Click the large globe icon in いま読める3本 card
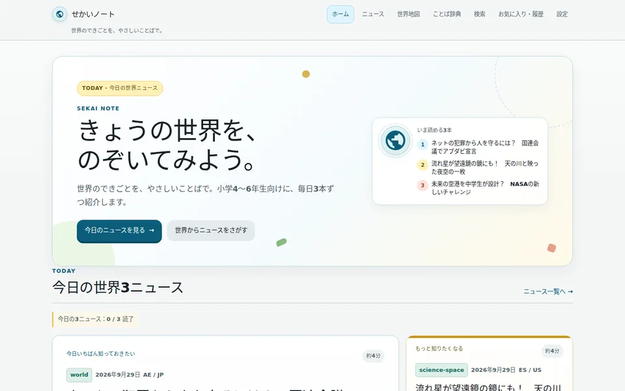The height and width of the screenshot is (391, 625). tap(395, 141)
